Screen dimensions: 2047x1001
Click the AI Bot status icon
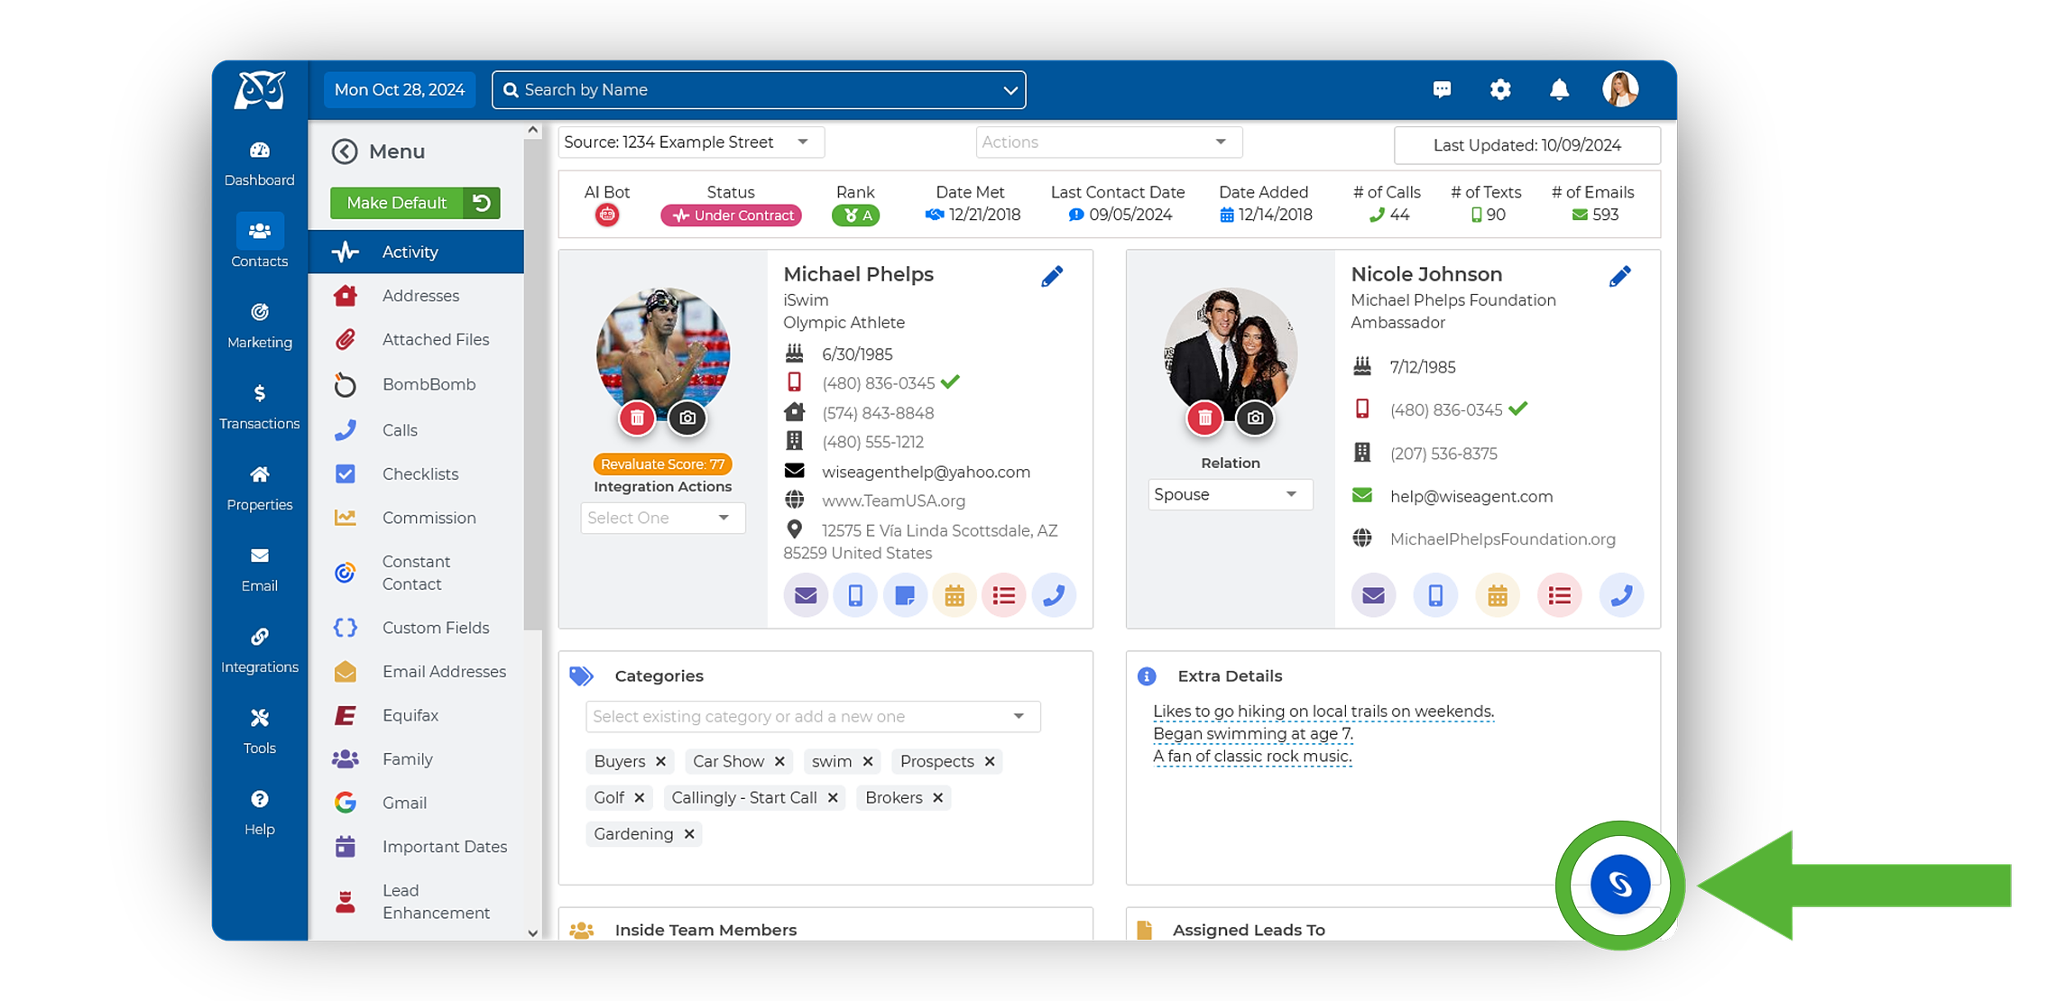607,216
